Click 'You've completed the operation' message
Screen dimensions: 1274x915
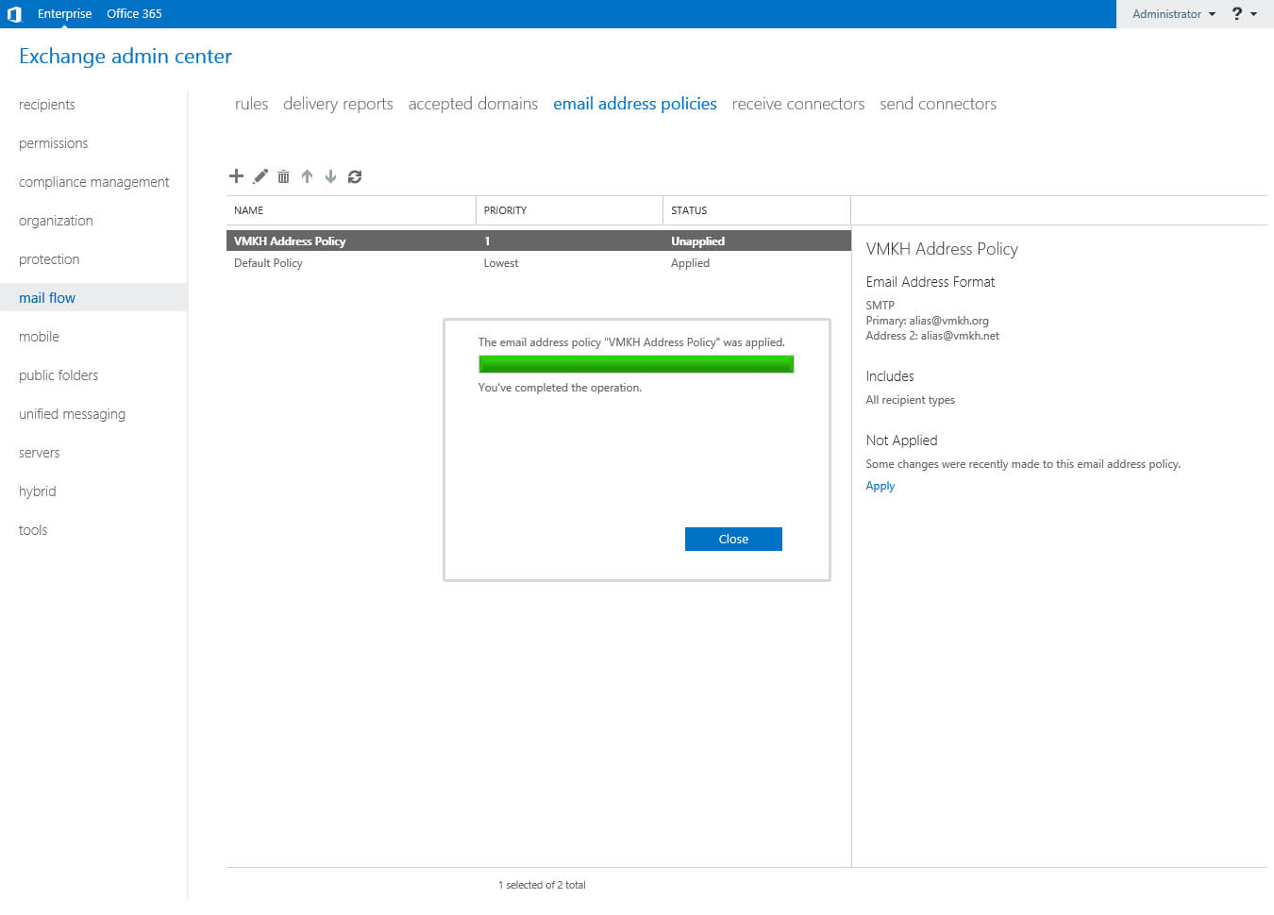click(560, 388)
